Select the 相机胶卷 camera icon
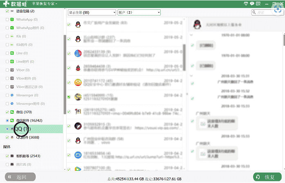This screenshot has height=183, width=285. 12,156
